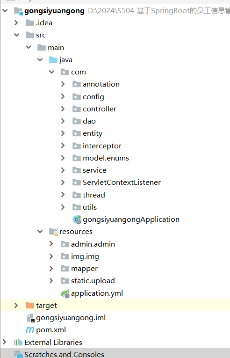This screenshot has width=230, height=358.
Task: Click the Maven pom.xml file icon
Action: (x=30, y=330)
